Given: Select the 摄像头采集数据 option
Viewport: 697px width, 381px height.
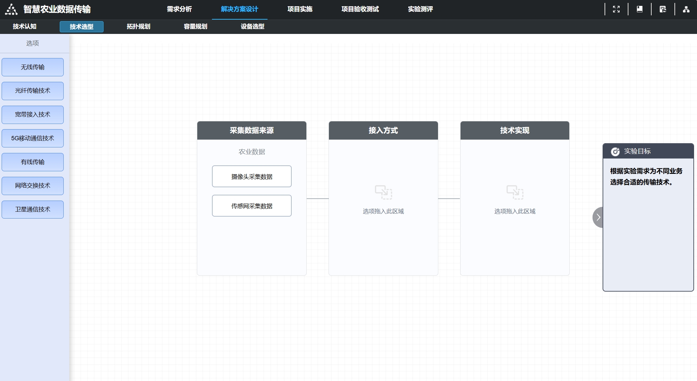Looking at the screenshot, I should click(x=251, y=176).
